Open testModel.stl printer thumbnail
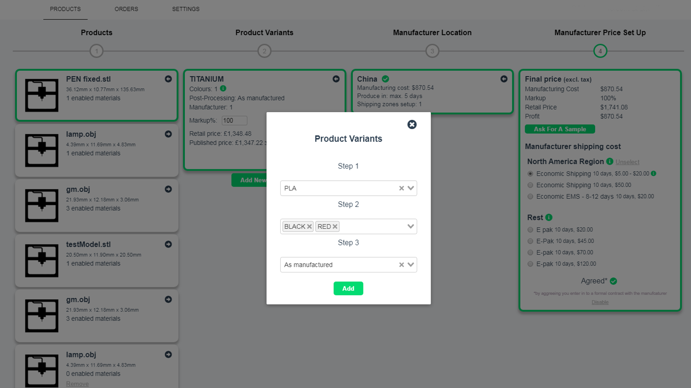The width and height of the screenshot is (691, 388). (x=41, y=261)
